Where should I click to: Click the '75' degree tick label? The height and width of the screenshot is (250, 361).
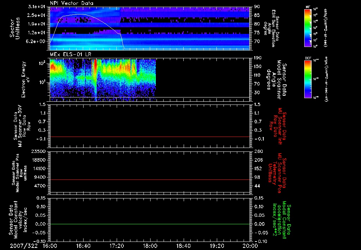pos(257,33)
